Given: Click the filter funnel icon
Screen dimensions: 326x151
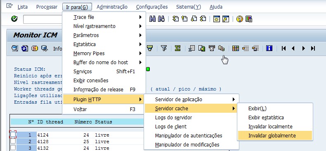Looking at the screenshot, I should 164,48.
